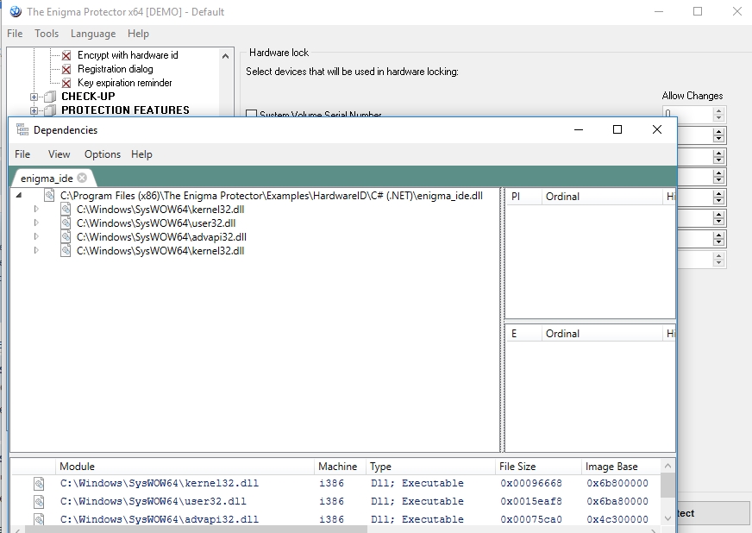The image size is (752, 533).
Task: Select user32.dll row in module list
Action: [335, 501]
